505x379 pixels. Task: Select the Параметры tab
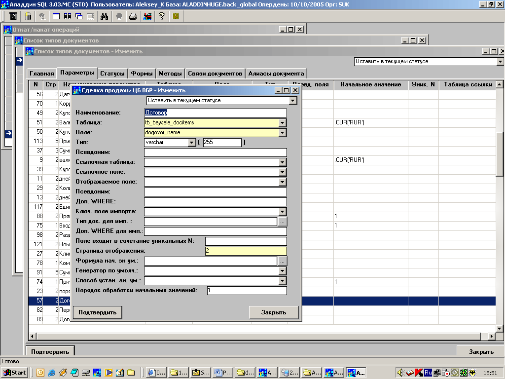click(77, 73)
